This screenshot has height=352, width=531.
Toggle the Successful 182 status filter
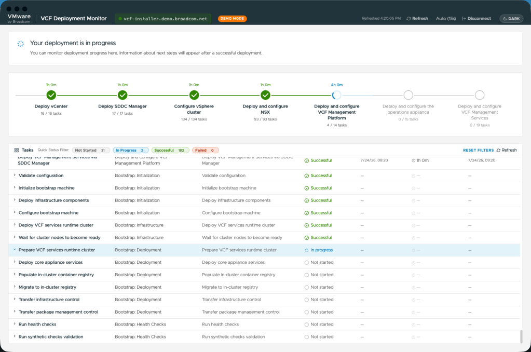(x=170, y=150)
